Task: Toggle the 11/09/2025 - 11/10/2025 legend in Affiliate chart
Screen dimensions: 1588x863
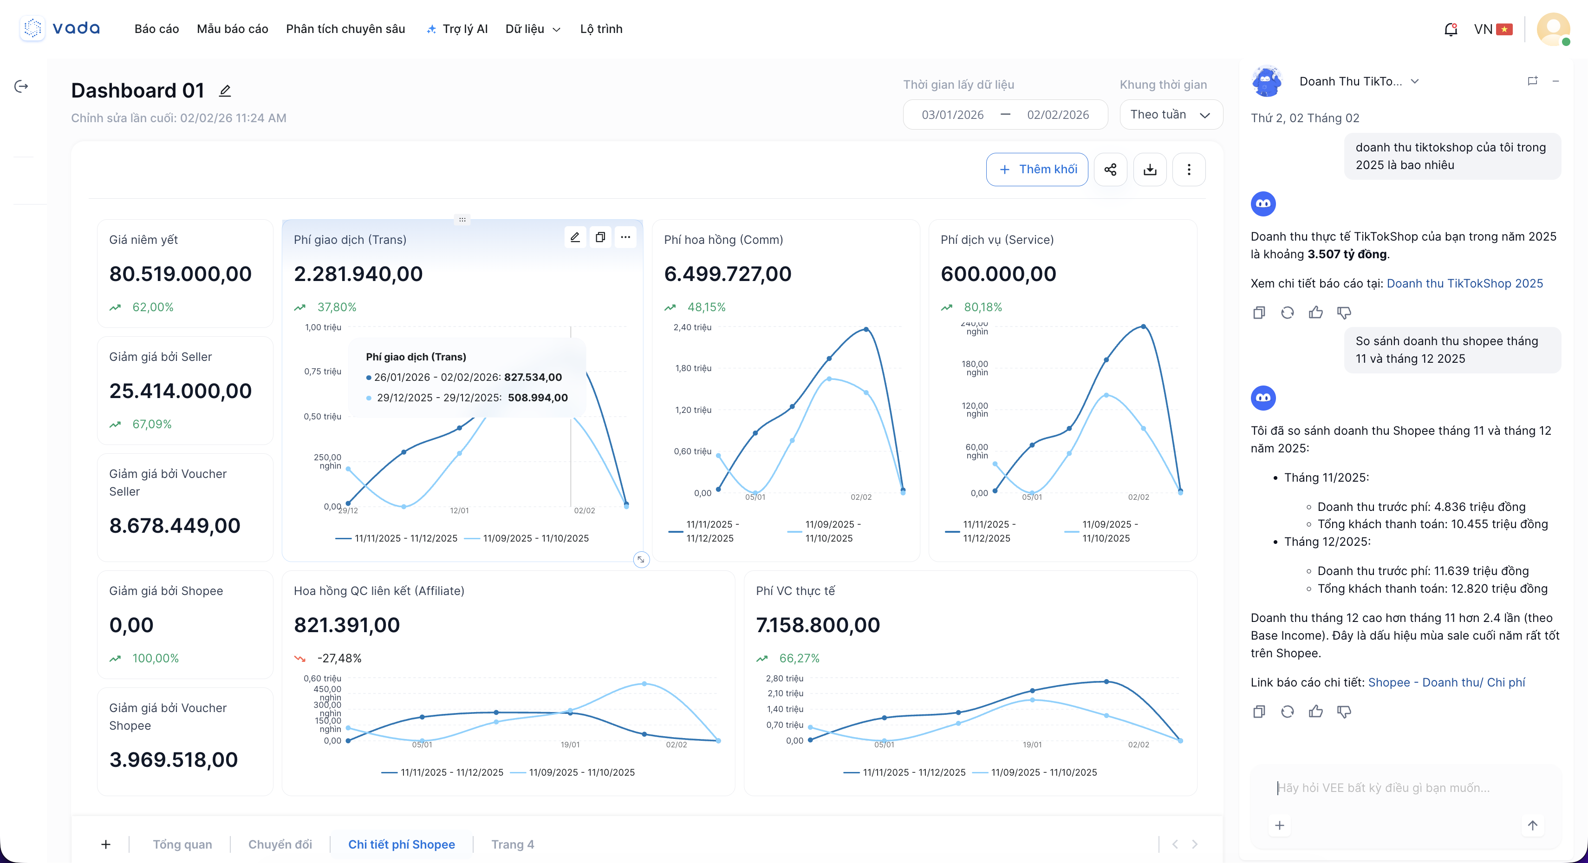Action: click(581, 772)
